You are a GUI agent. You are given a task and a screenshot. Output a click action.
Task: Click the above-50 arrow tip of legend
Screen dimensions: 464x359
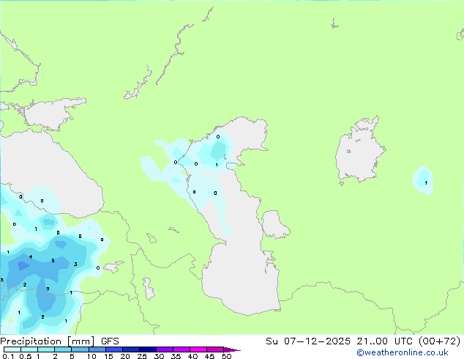tap(232, 349)
